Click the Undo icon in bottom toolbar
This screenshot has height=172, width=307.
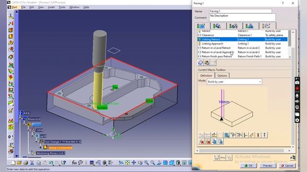coord(51,162)
